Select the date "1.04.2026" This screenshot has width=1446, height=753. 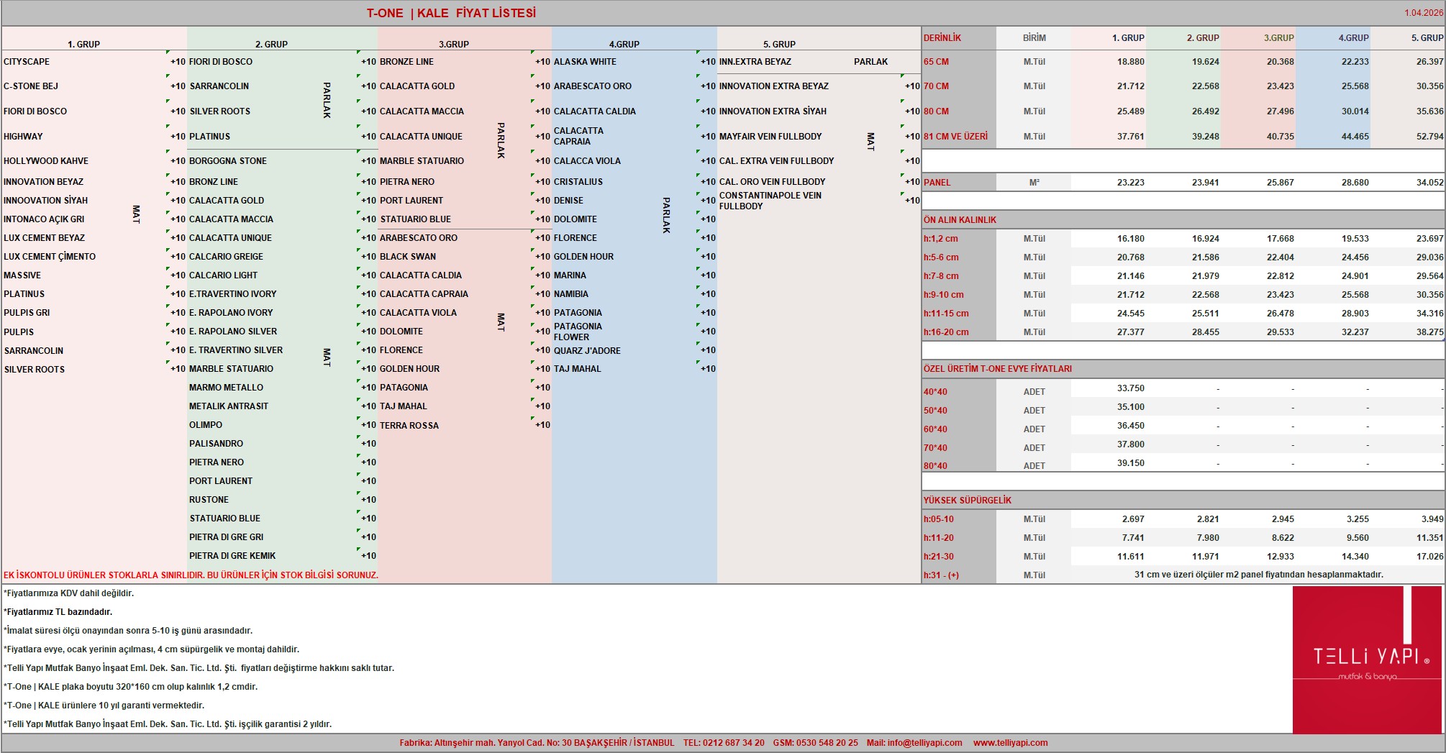coord(1423,13)
